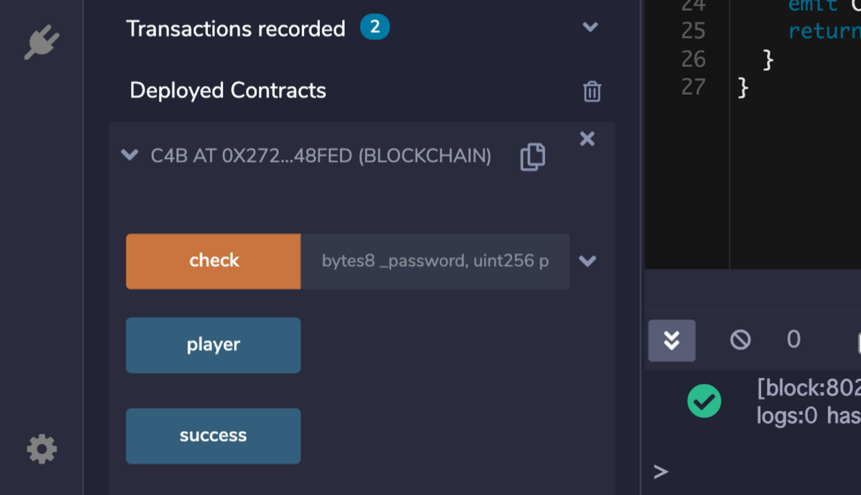Clear deployed contracts with the trash icon
This screenshot has height=495, width=861.
pos(591,91)
